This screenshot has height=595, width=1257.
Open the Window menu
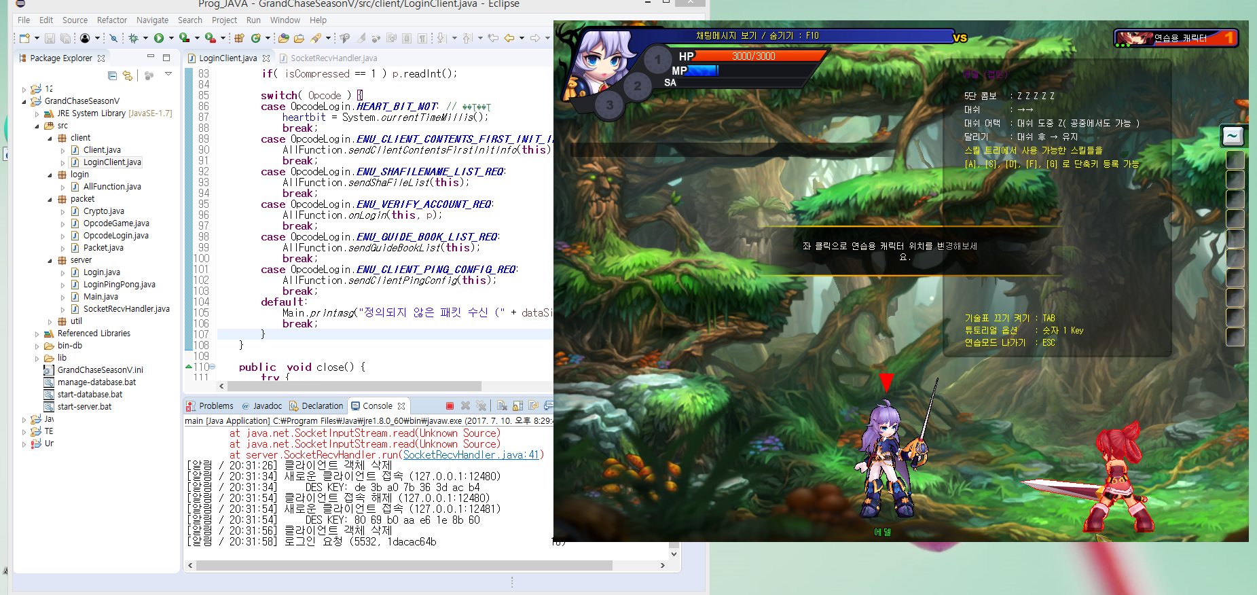285,20
